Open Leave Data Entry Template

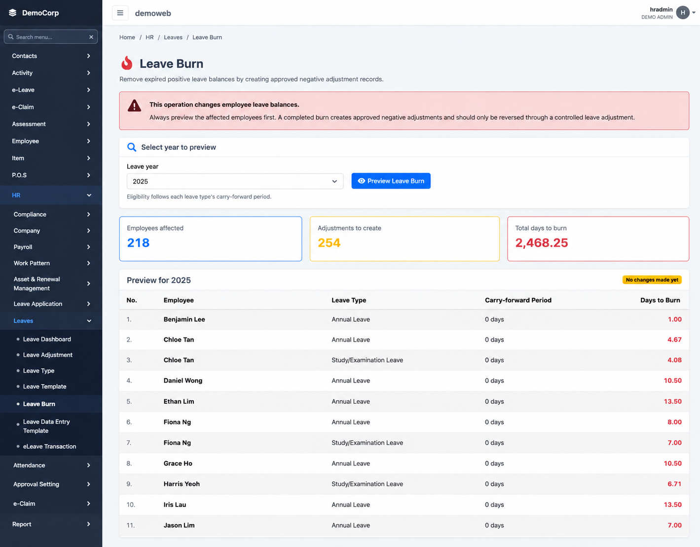coord(46,426)
